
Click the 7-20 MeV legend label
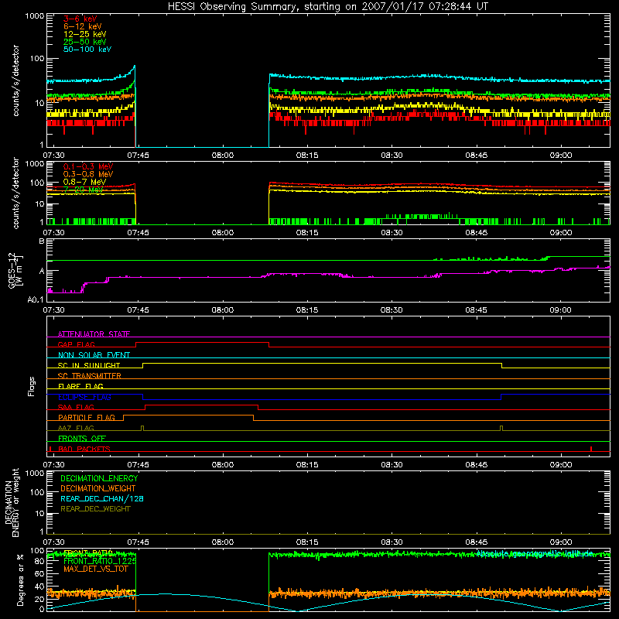point(84,190)
